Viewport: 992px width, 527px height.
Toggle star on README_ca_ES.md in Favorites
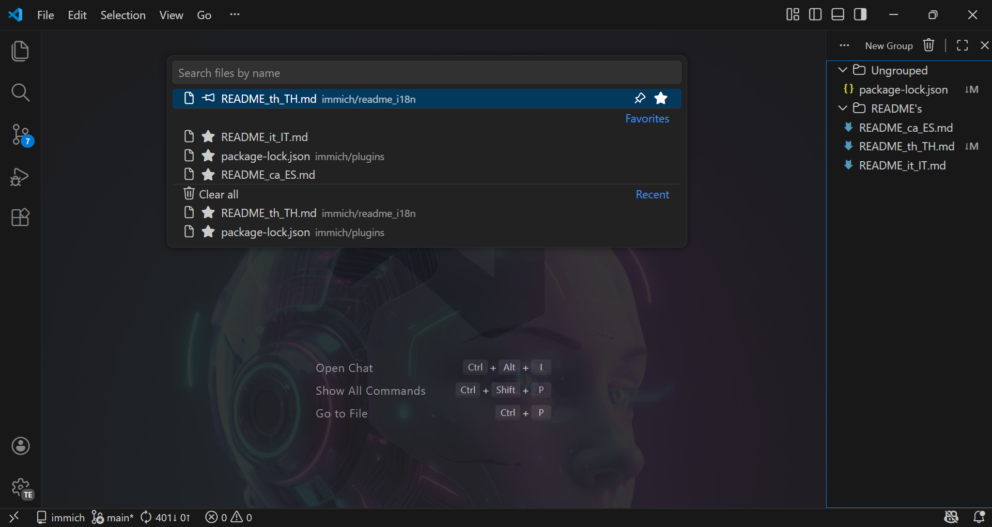click(x=208, y=175)
